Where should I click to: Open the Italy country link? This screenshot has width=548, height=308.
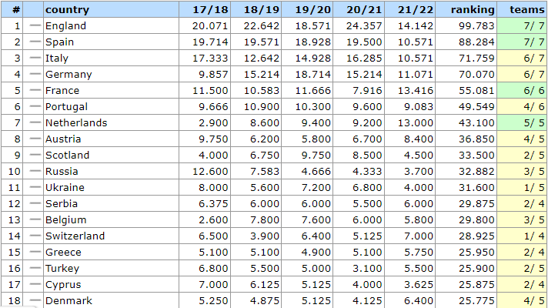pos(57,58)
